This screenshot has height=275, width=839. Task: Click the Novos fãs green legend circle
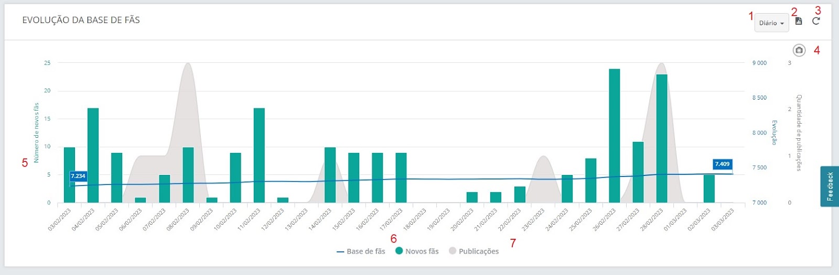coord(399,251)
